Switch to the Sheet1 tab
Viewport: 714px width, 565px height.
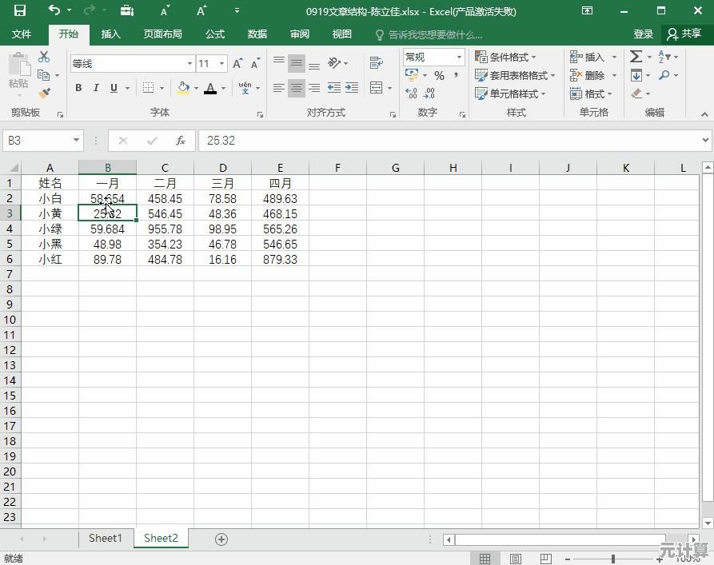[x=105, y=539]
